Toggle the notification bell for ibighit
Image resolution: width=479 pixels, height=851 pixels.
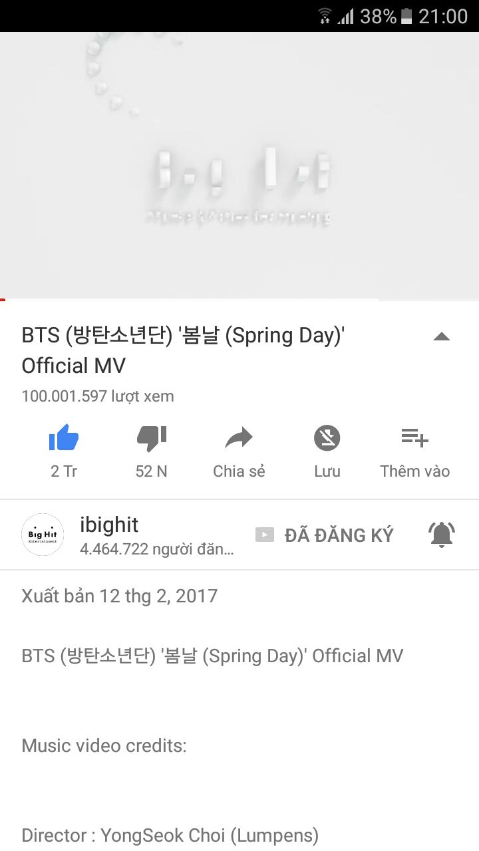pyautogui.click(x=441, y=535)
